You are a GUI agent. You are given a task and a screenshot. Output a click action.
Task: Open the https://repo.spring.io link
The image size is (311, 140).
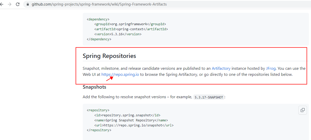pos(120,75)
